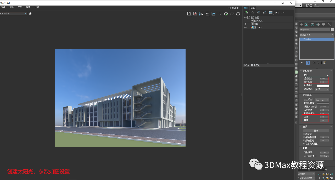Click the undo arrow in Layers panel
The height and width of the screenshot is (180, 335).
click(x=277, y=13)
